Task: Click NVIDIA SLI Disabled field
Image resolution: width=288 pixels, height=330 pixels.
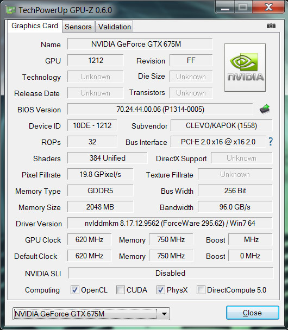Action: (171, 273)
